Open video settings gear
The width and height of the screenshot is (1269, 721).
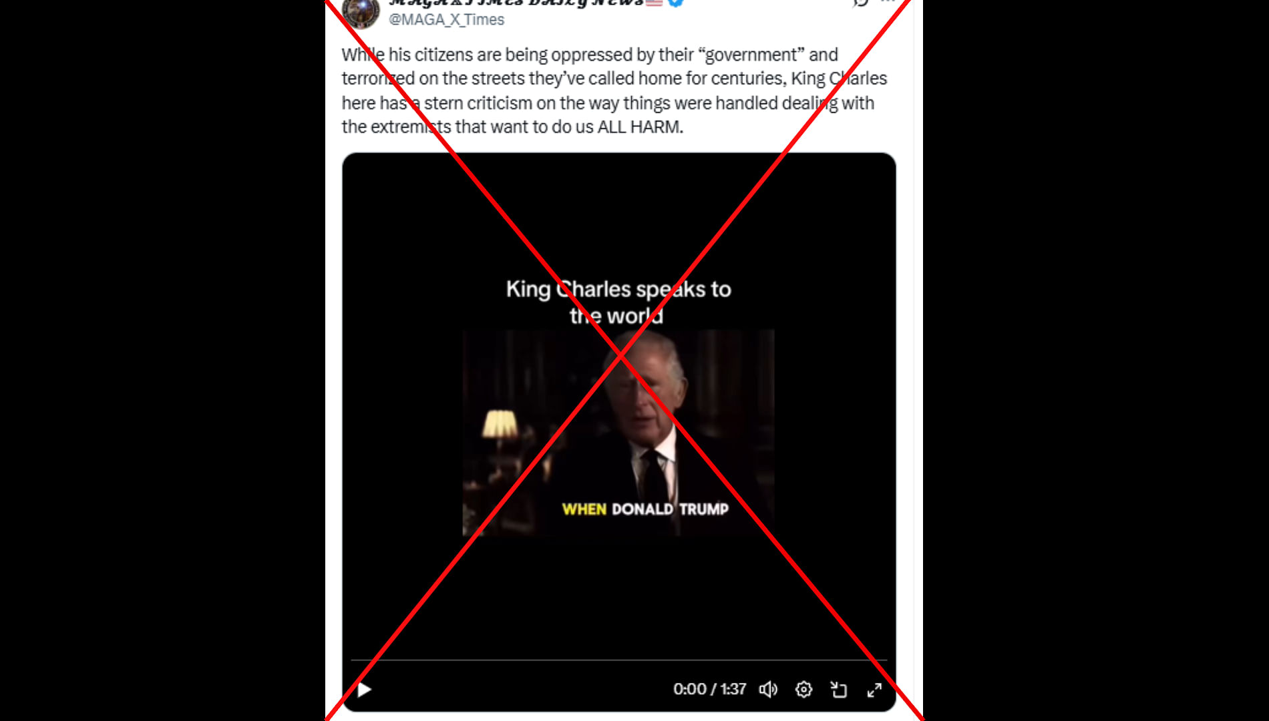point(803,690)
